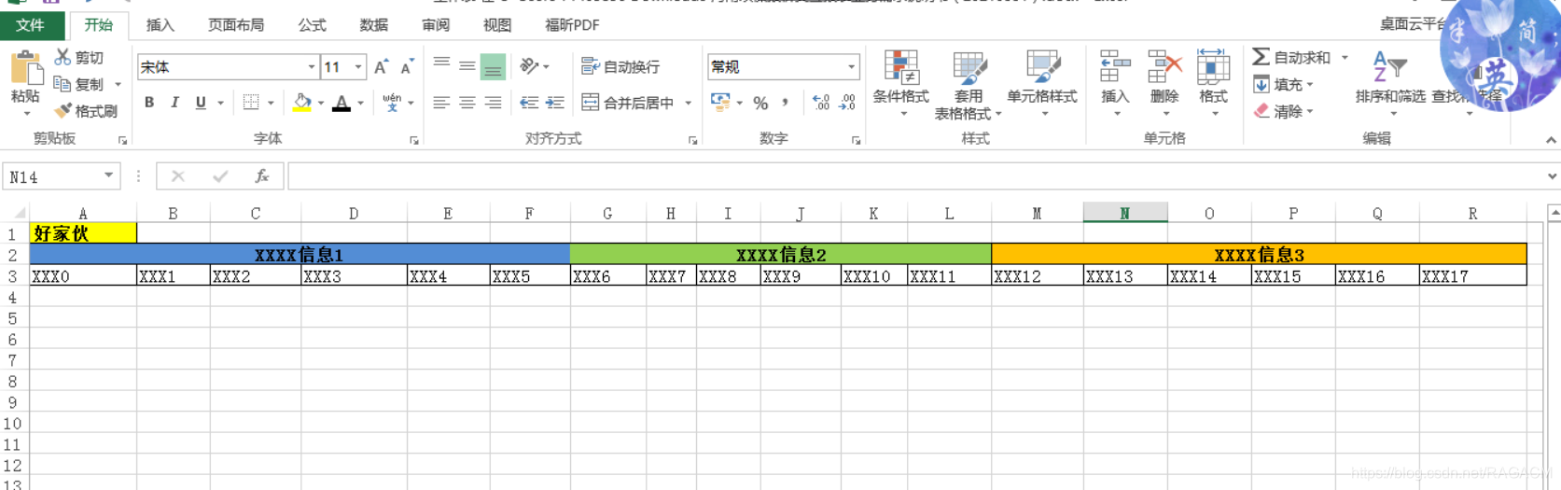The height and width of the screenshot is (490, 1561).
Task: Toggle bold formatting
Action: click(x=149, y=103)
